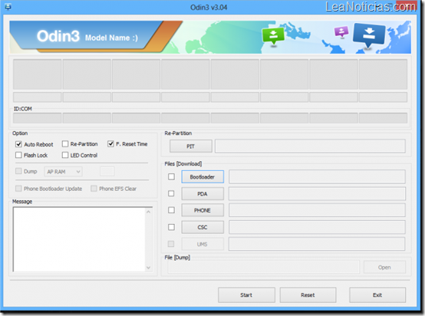
Task: Click the Odin3 app icon in title bar
Action: pos(8,7)
